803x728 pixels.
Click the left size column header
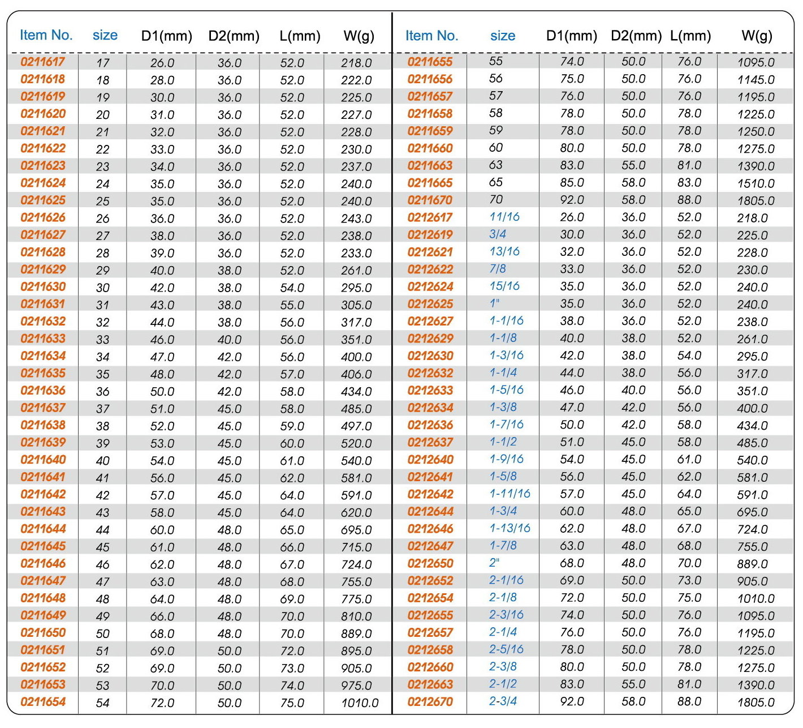coord(105,35)
